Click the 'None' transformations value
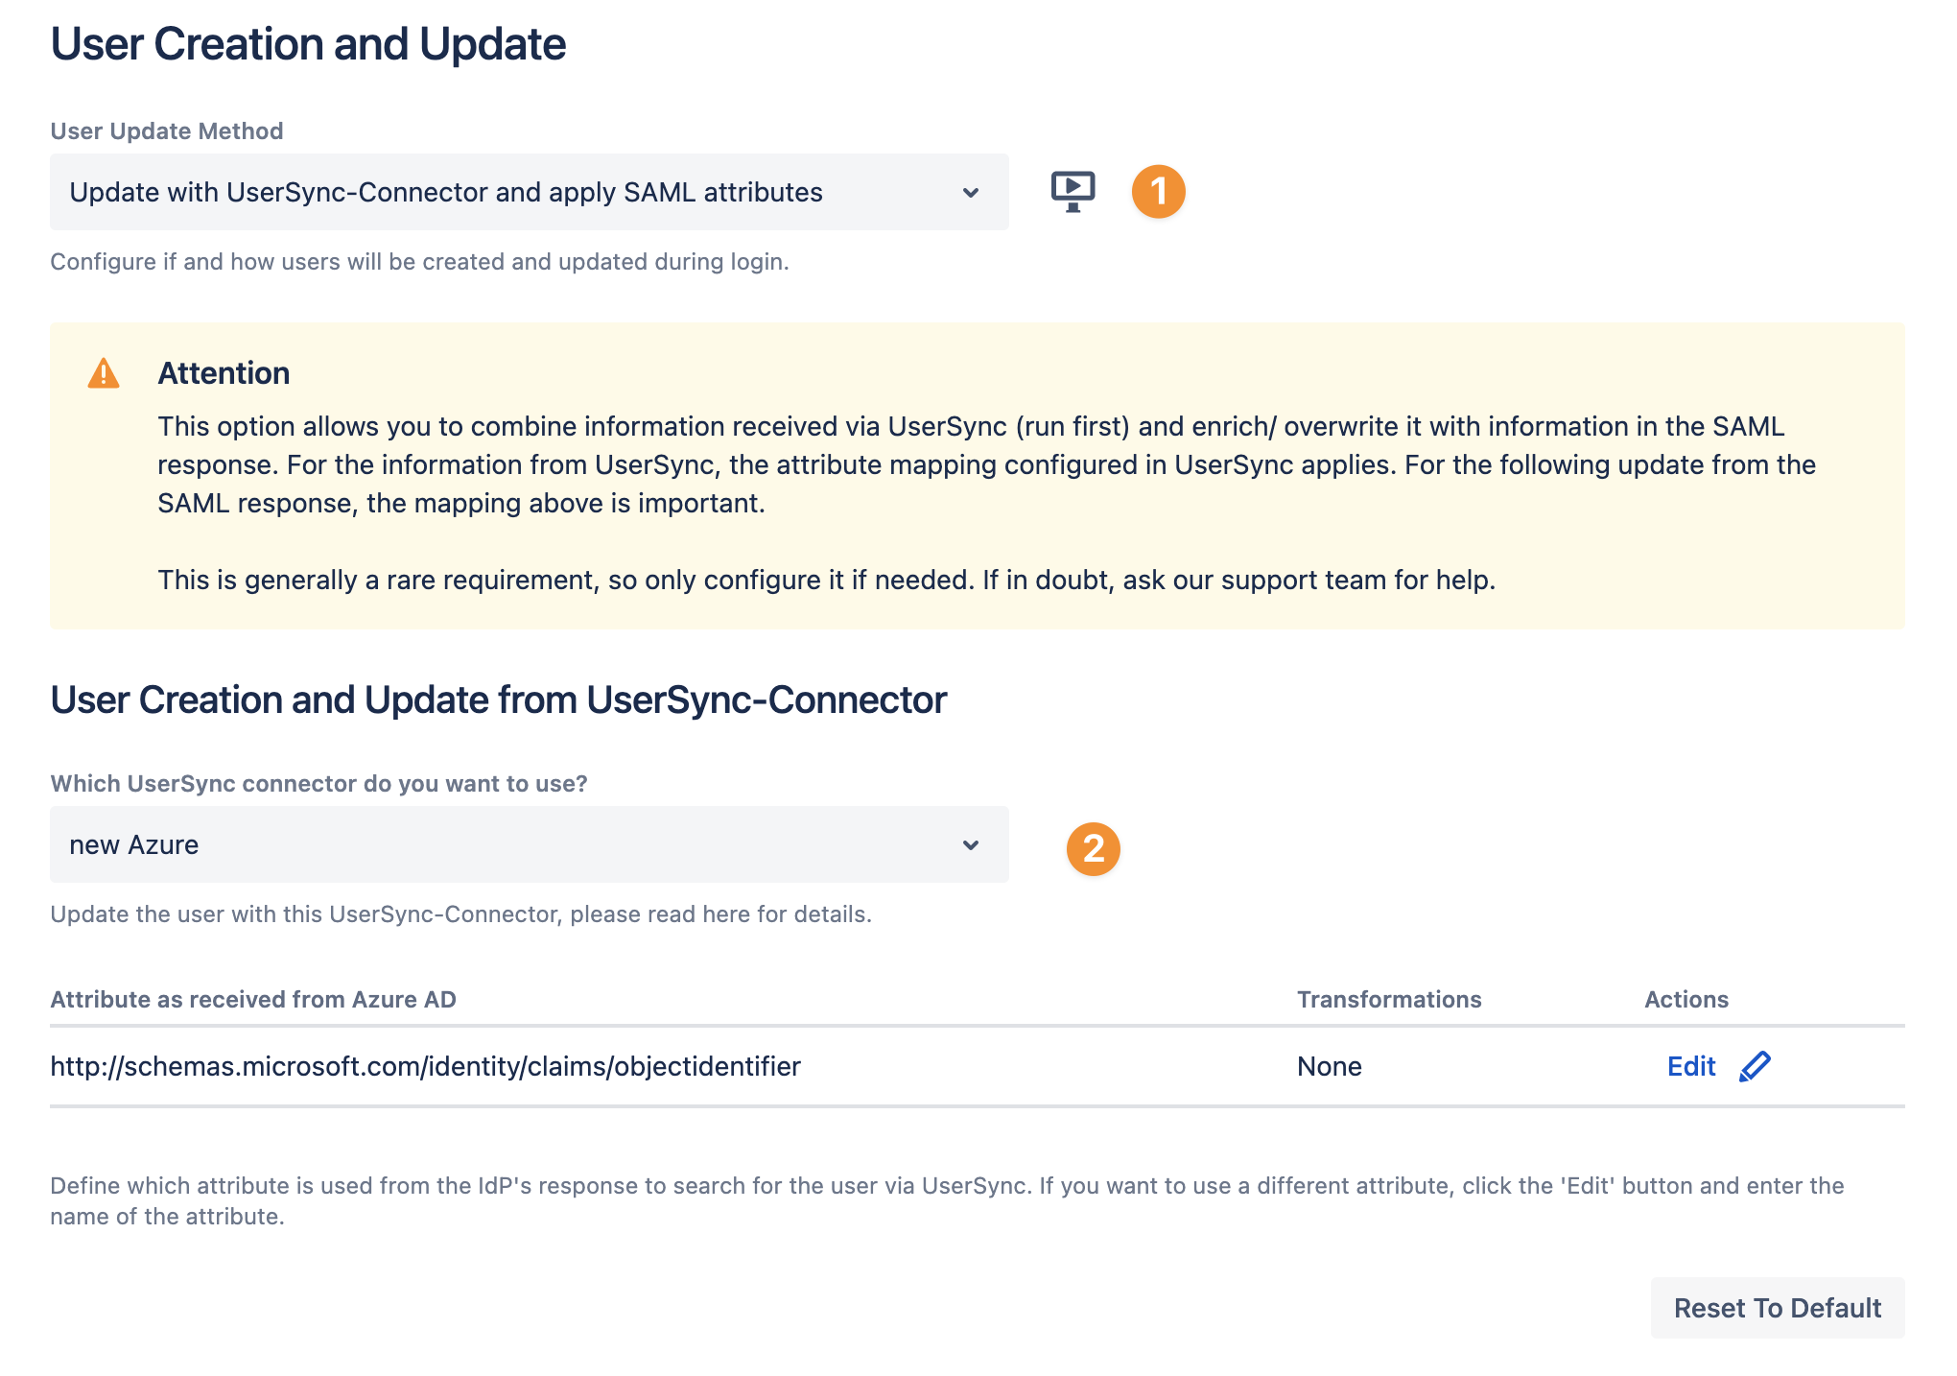 coord(1329,1066)
